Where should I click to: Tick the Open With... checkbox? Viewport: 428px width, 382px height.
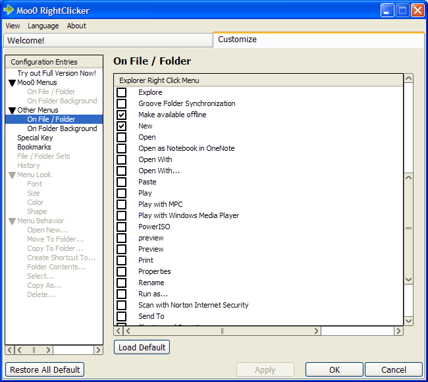(121, 171)
